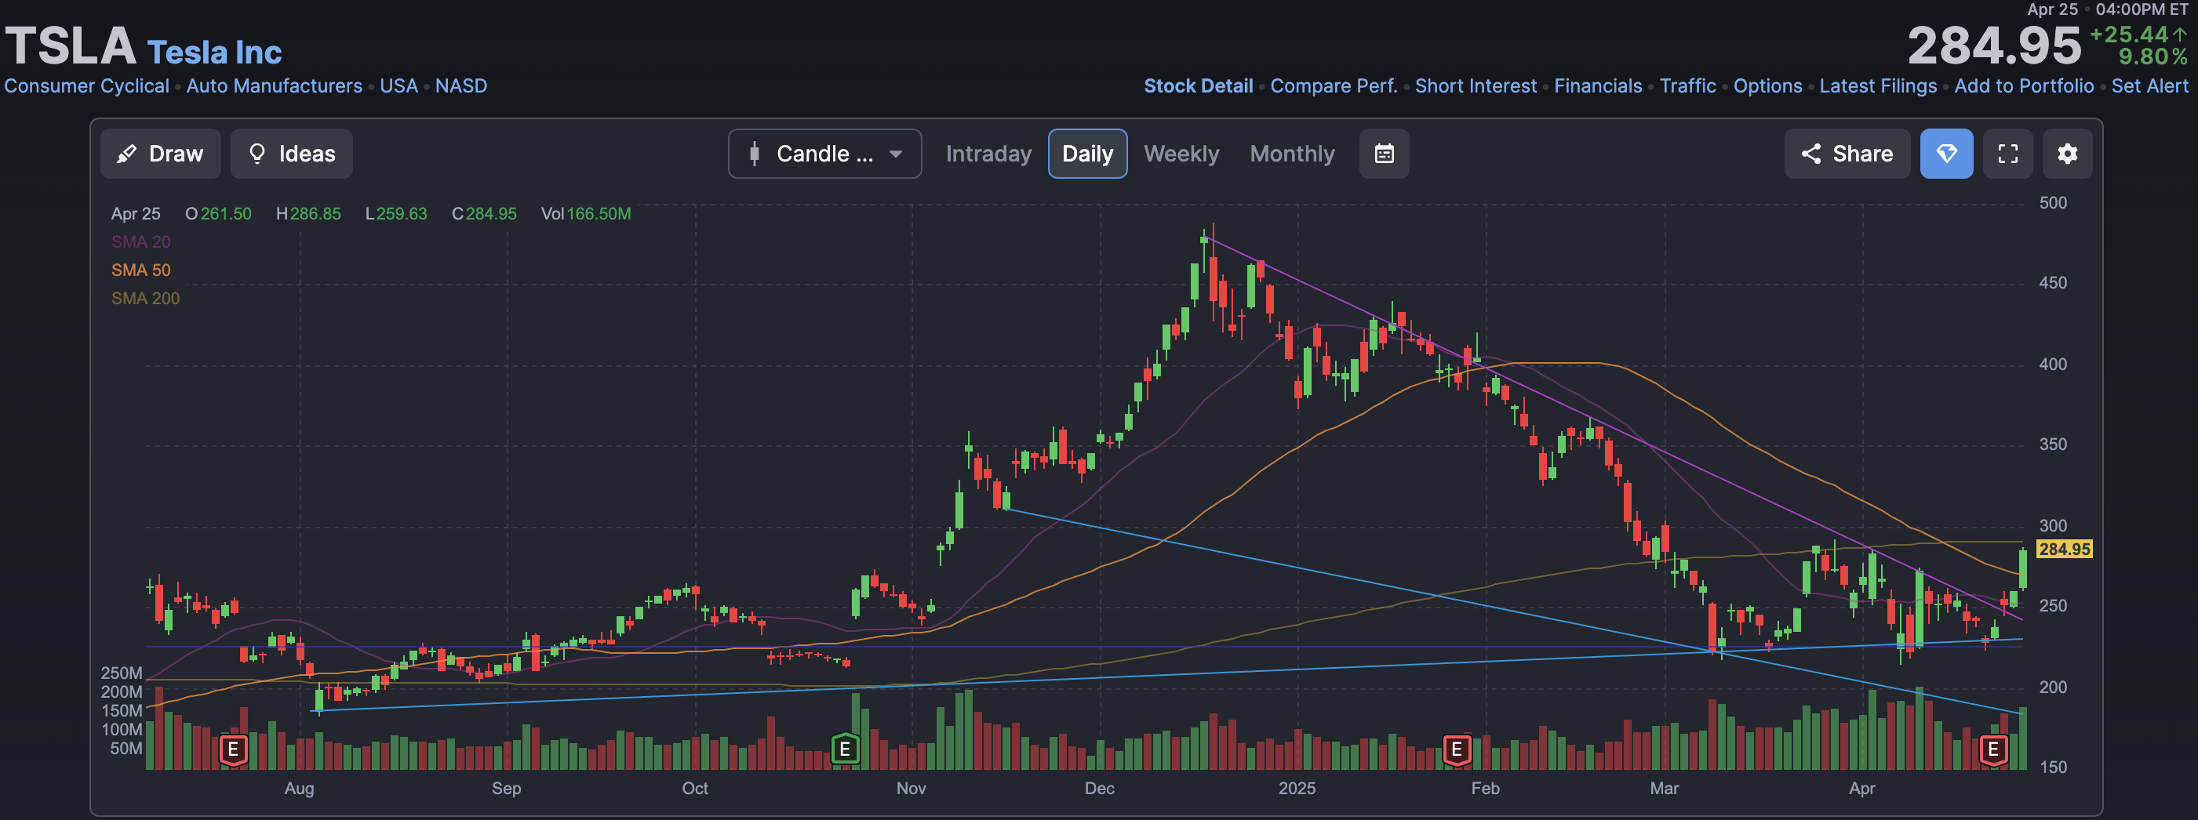2198x820 pixels.
Task: Open Stock Detail view
Action: (x=1198, y=86)
